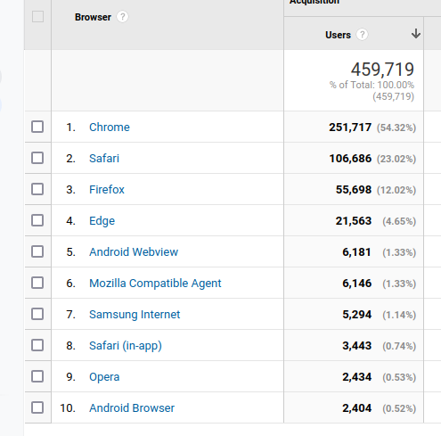Screen dimensions: 441x436
Task: Tick the Edge row checkbox
Action: click(37, 220)
